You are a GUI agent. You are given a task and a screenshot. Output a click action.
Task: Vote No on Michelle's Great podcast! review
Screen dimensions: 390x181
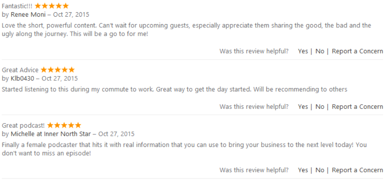320,170
